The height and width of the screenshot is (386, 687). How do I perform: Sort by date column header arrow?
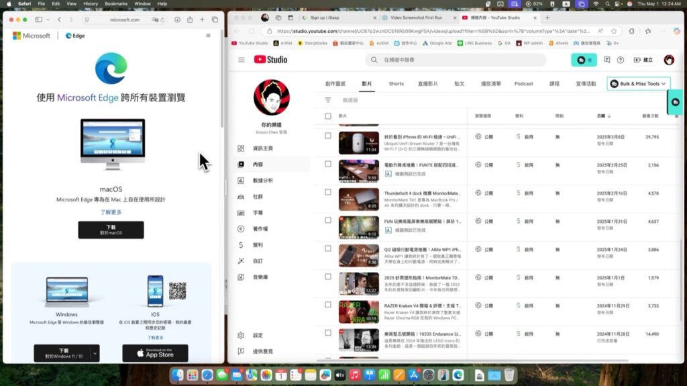point(609,116)
